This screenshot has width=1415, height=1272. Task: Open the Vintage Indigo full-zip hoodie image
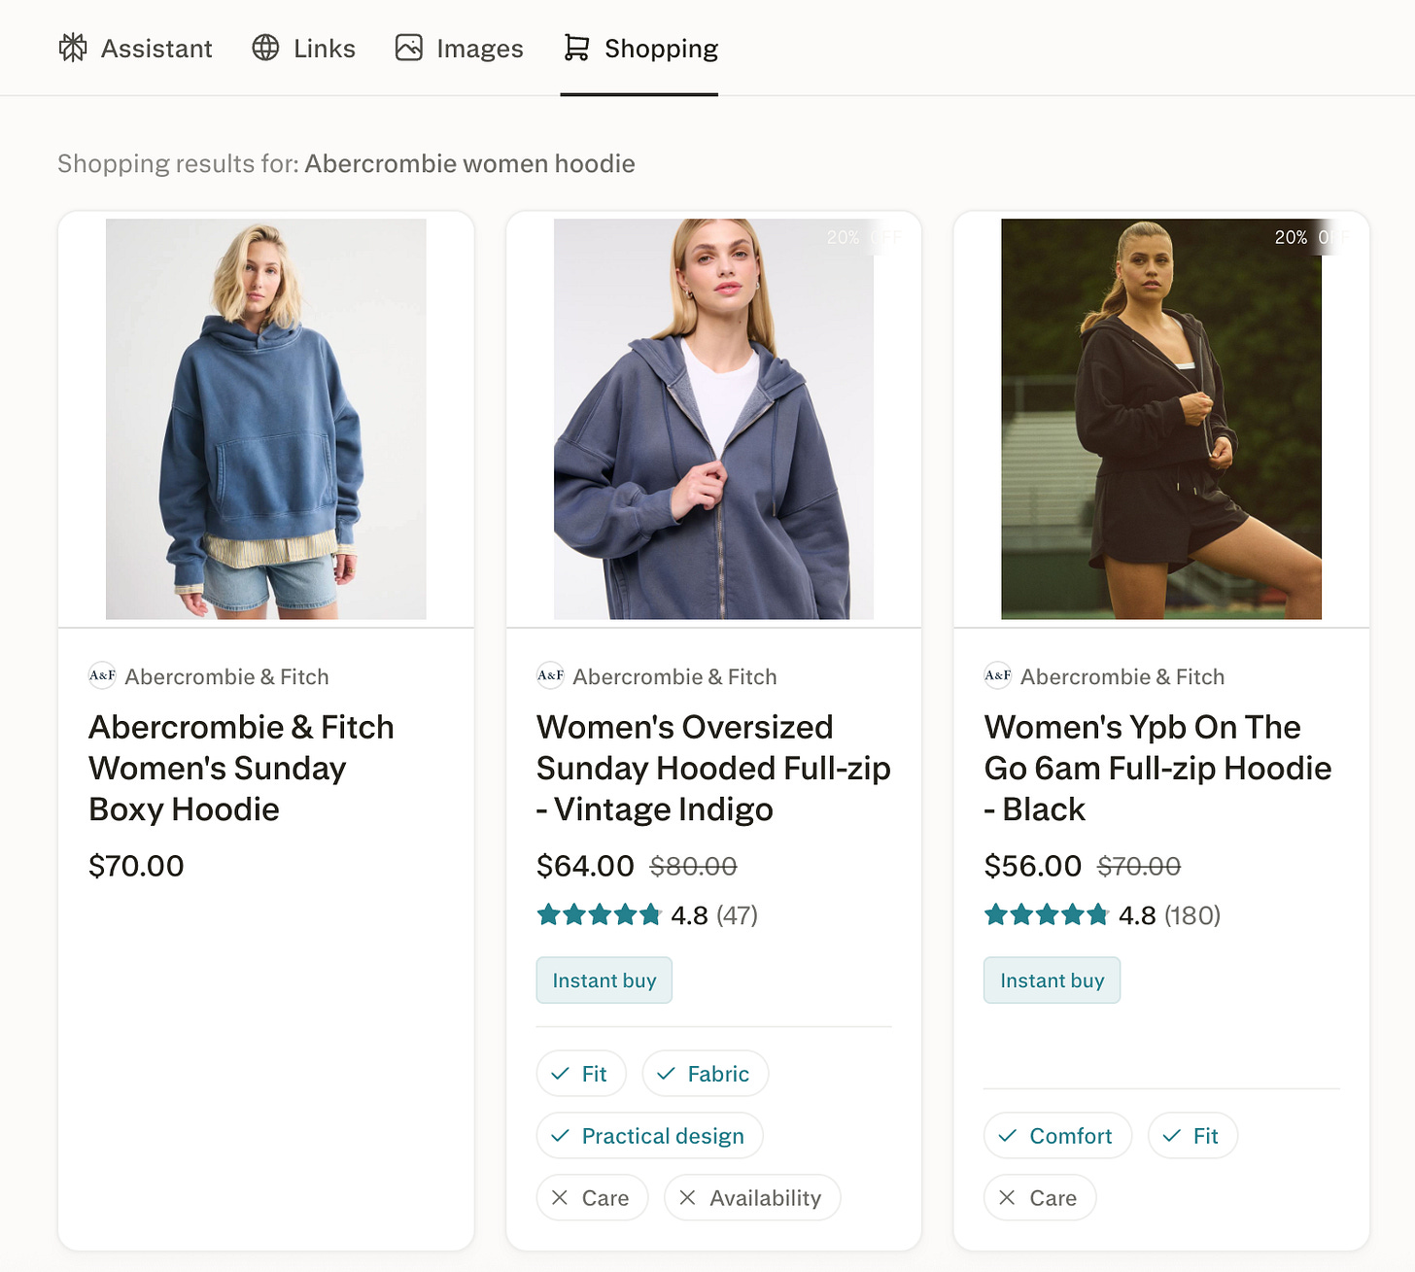(713, 419)
